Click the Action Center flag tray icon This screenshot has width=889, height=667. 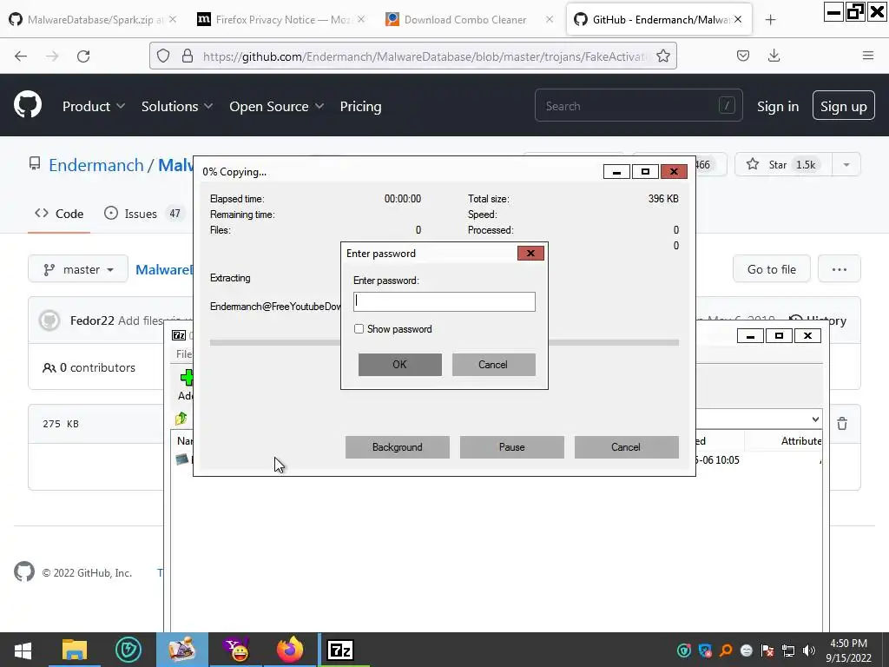[767, 650]
